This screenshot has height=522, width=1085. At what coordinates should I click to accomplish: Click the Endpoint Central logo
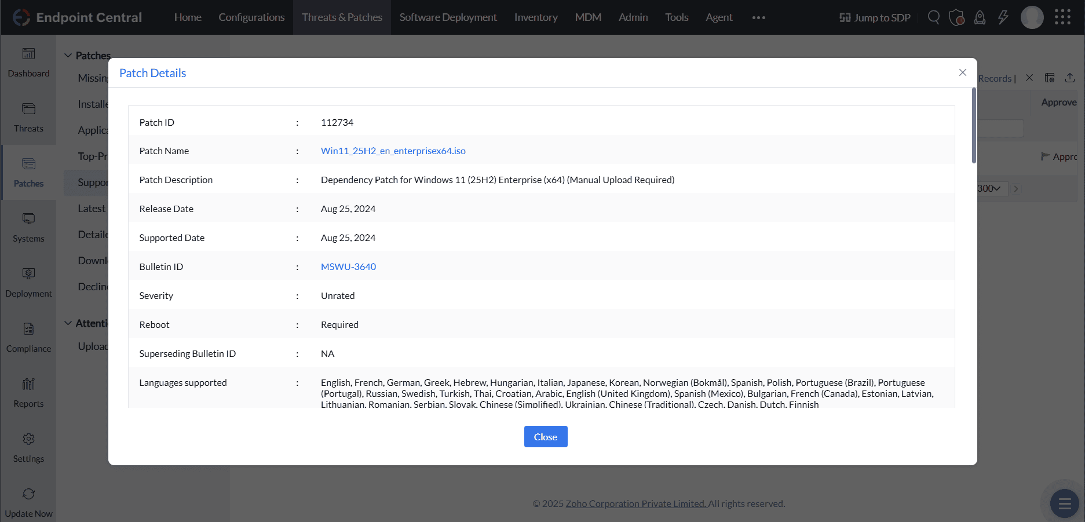[77, 17]
